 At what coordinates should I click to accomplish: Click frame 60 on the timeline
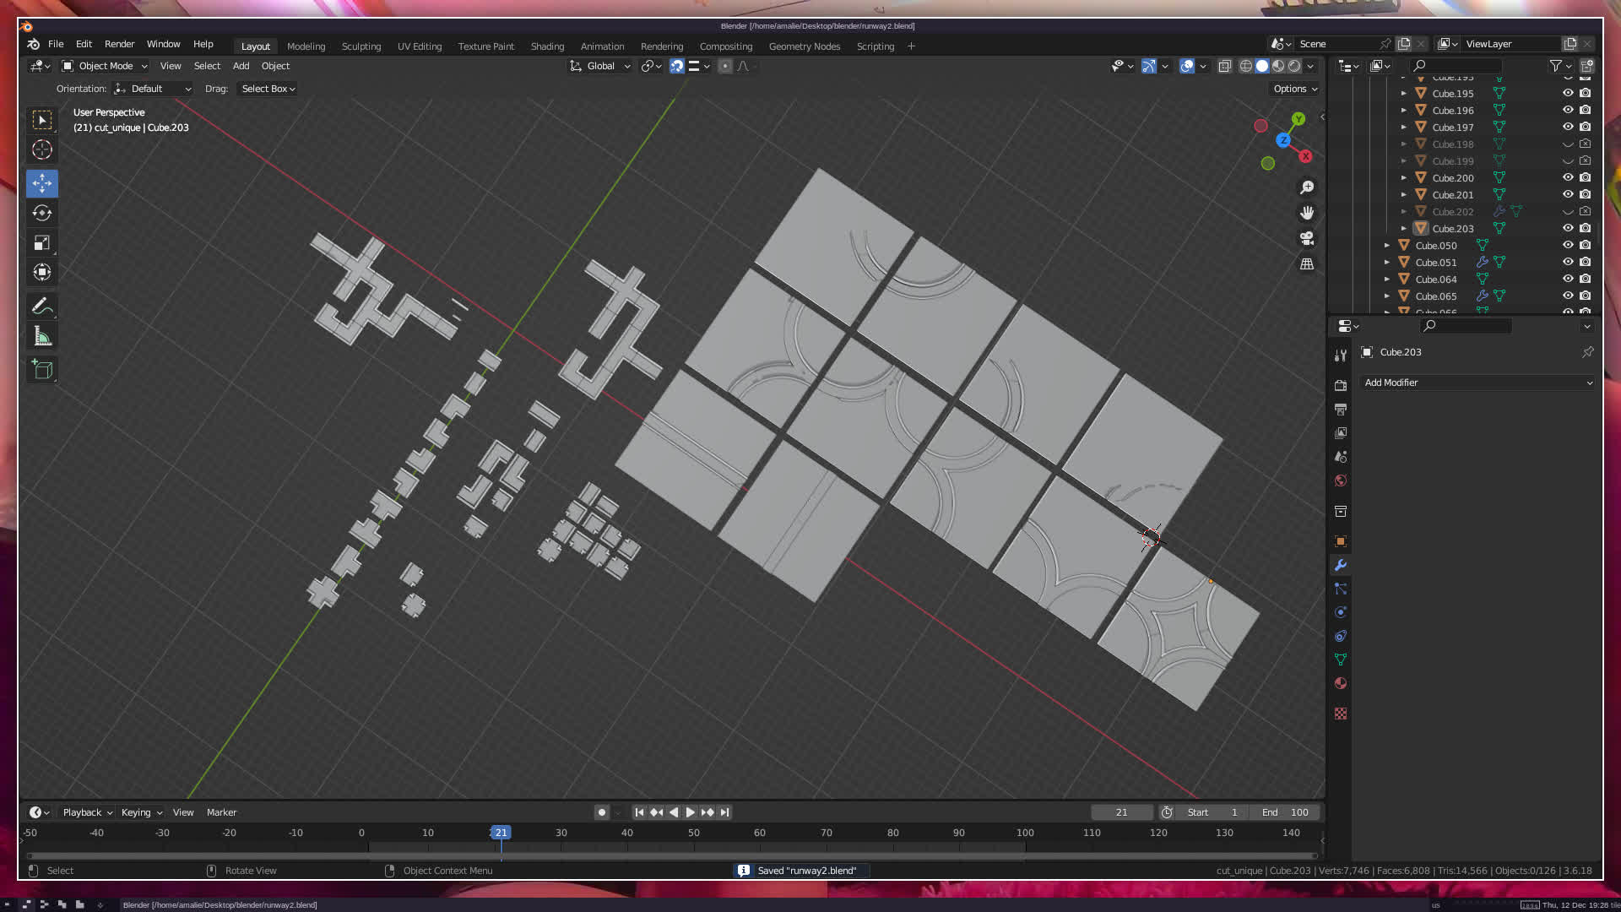760,833
